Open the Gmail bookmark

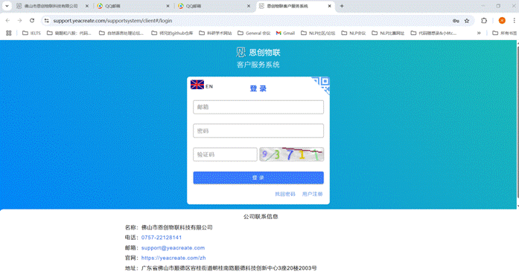285,33
